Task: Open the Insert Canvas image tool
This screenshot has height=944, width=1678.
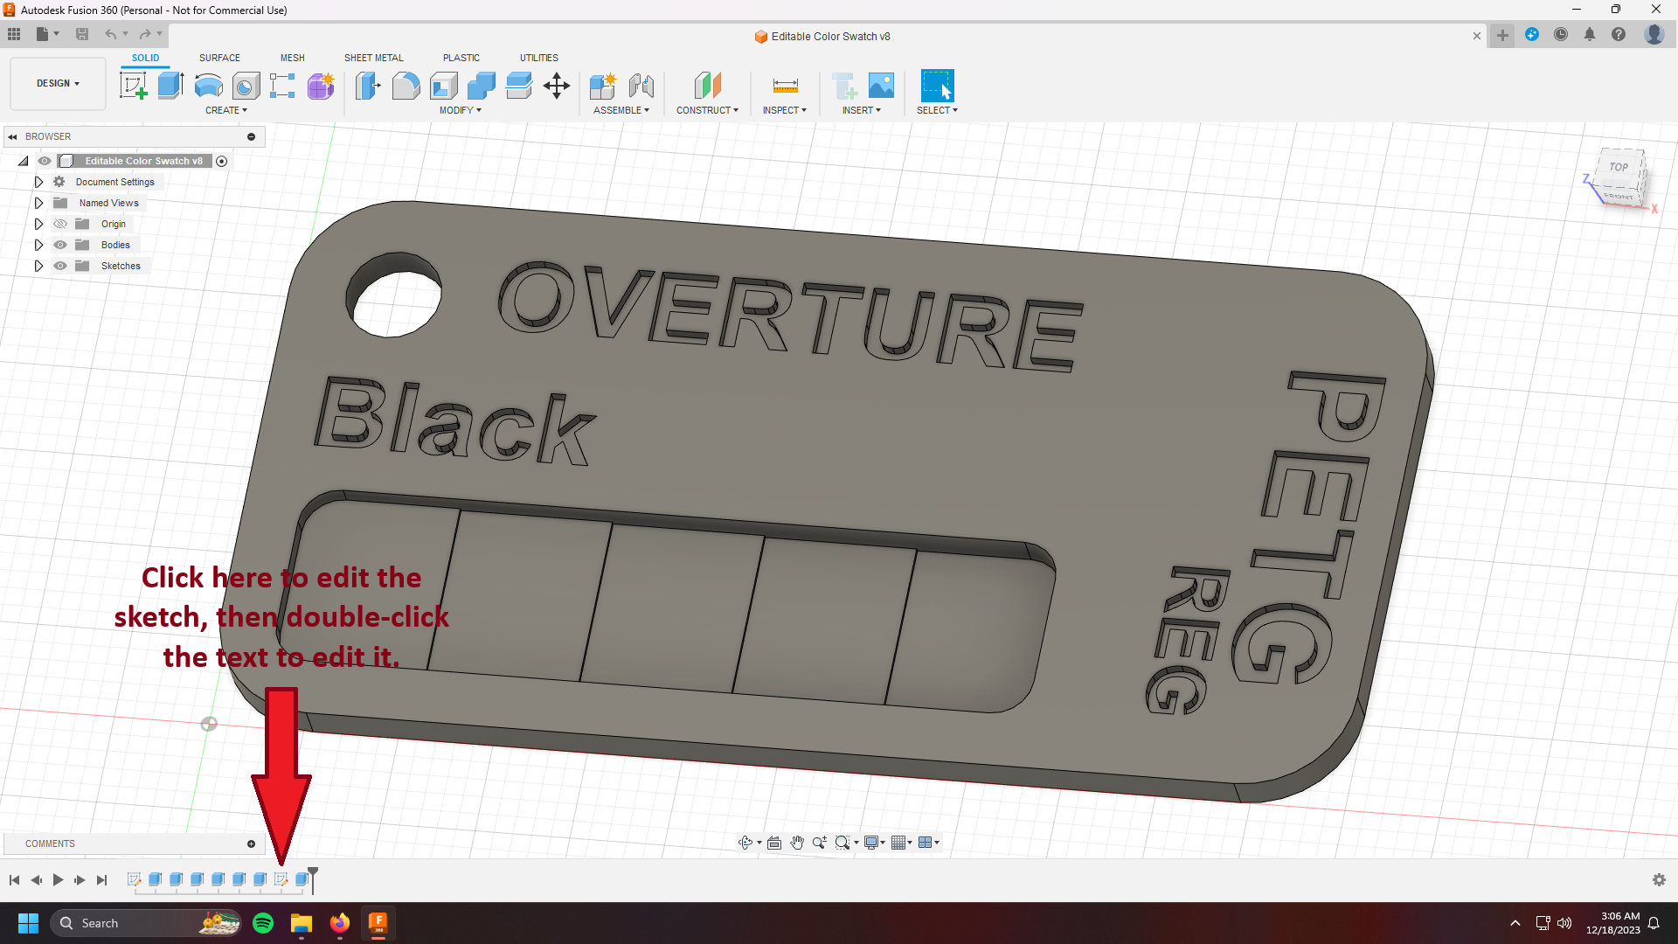Action: pyautogui.click(x=881, y=86)
